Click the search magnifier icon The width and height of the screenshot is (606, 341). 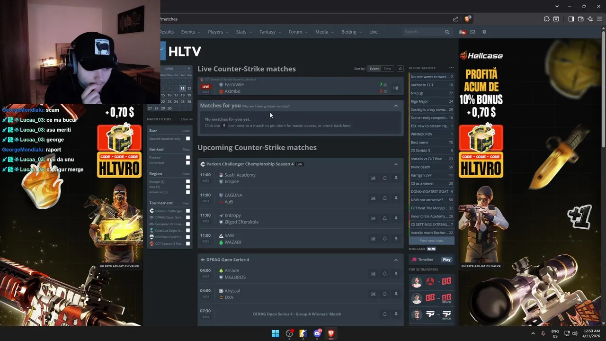[x=447, y=32]
